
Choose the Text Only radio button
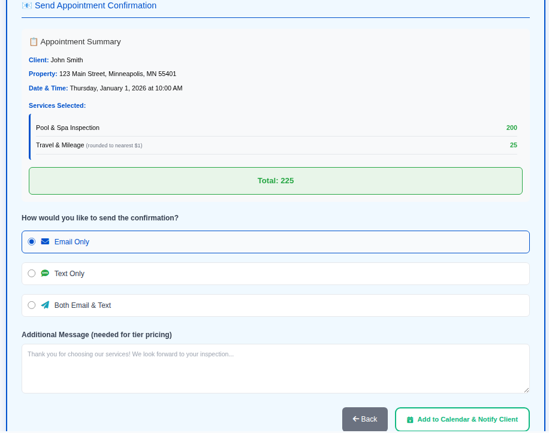(x=32, y=274)
